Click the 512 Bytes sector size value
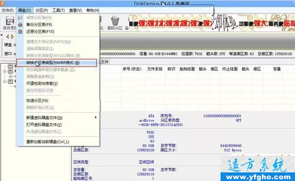 coord(232,150)
